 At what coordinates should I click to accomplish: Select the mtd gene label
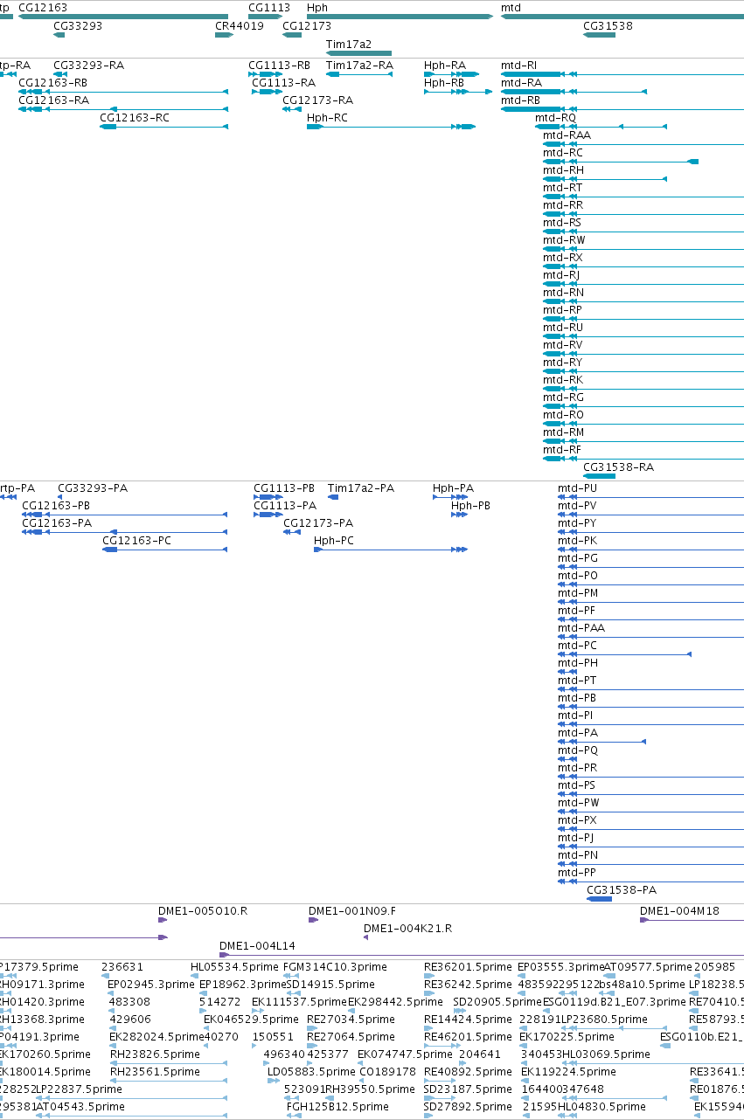(x=511, y=8)
